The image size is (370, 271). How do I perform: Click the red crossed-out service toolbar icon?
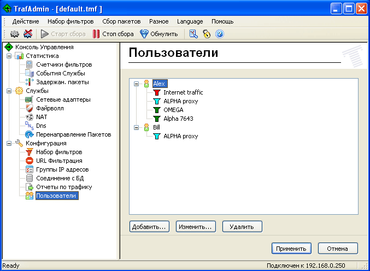point(28,34)
